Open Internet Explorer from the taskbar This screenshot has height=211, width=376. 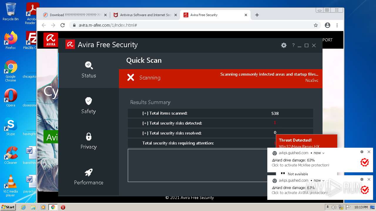coord(23,207)
